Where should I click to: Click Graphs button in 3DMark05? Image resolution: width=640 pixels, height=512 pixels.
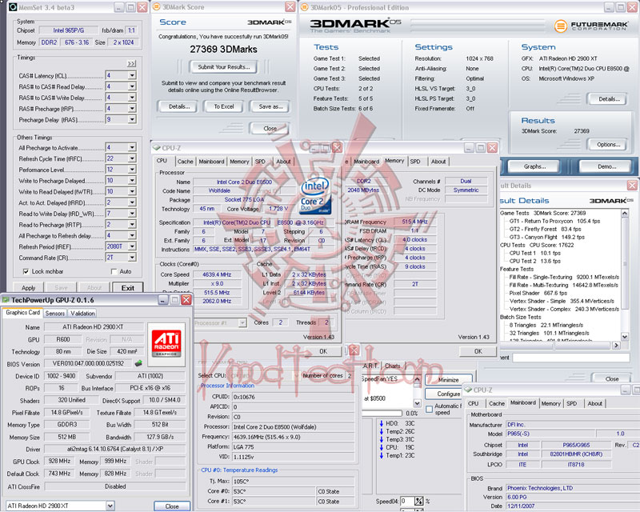click(534, 166)
